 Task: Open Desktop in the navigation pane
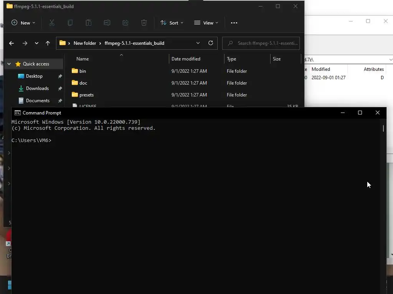[x=34, y=76]
